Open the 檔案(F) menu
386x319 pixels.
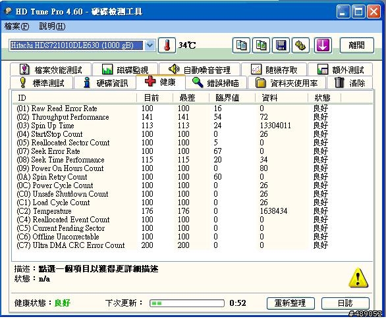tap(16, 26)
